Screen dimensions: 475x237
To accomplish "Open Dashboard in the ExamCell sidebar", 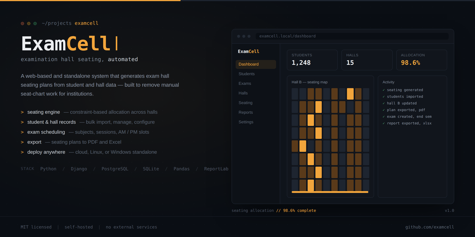I will click(256, 64).
